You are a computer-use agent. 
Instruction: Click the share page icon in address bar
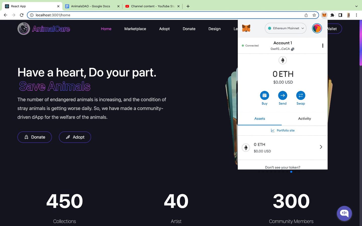tap(306, 15)
